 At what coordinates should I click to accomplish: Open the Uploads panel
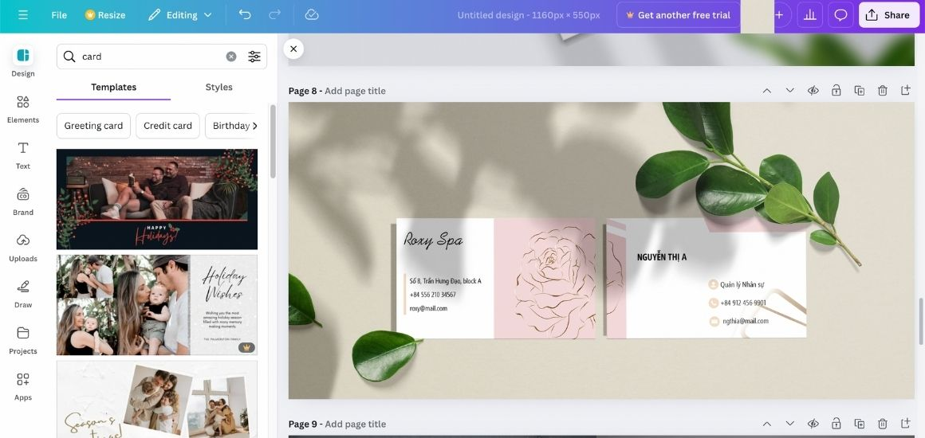pos(23,247)
